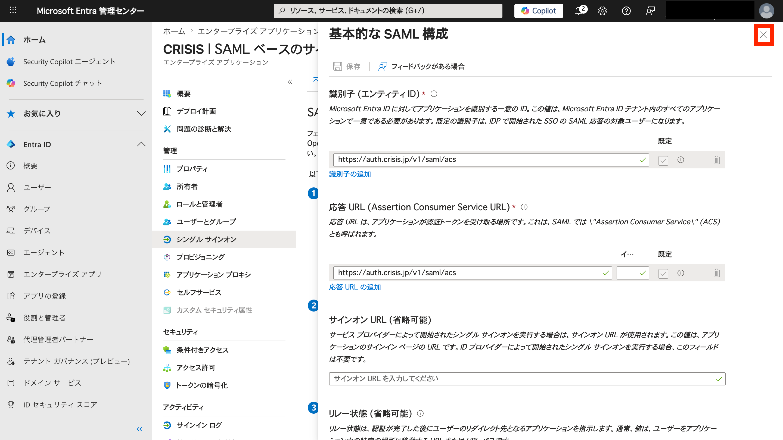Viewport: 783px width, 440px height.
Task: Click the feedback person icon in header
Action: (x=650, y=11)
